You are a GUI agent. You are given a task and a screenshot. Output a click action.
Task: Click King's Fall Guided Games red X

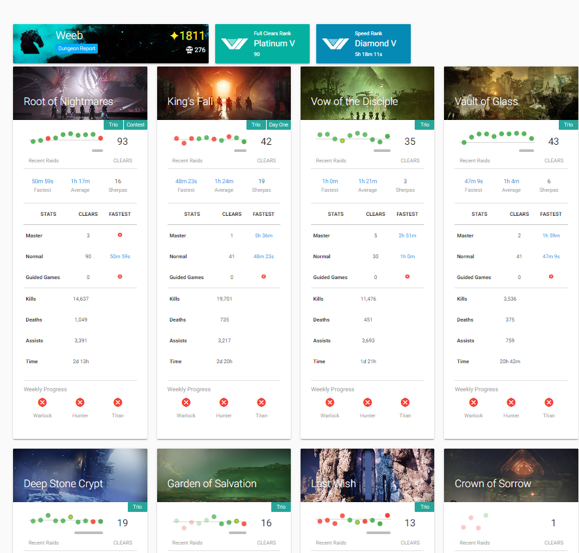tap(263, 276)
